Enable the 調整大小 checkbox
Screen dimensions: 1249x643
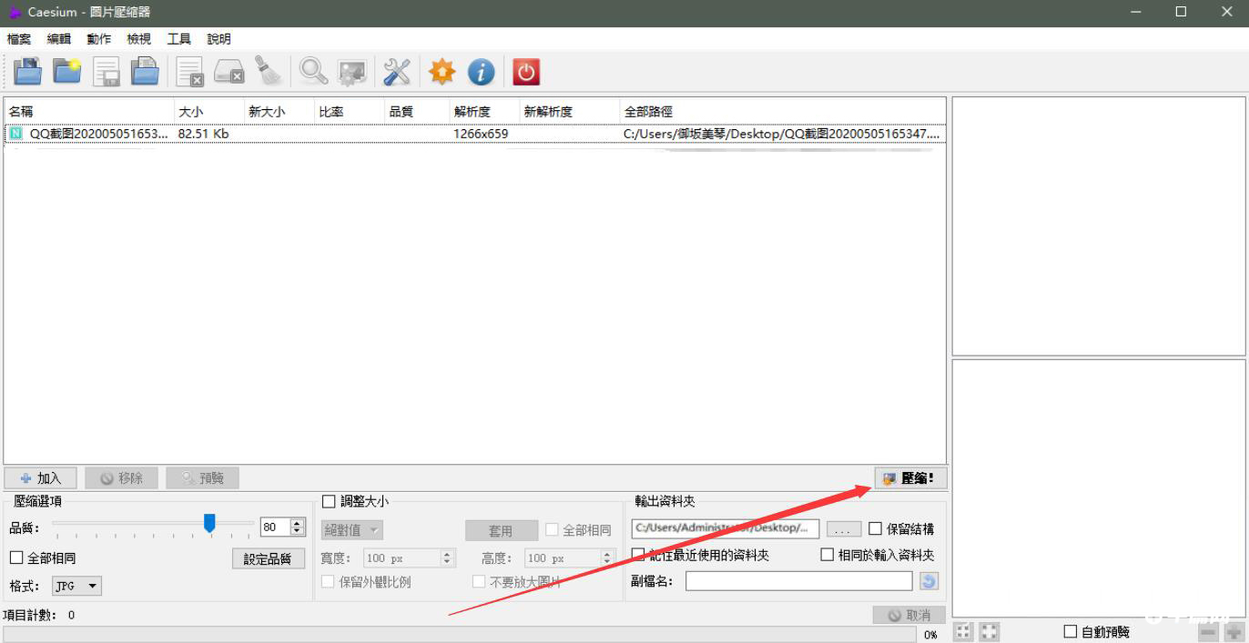click(x=329, y=500)
